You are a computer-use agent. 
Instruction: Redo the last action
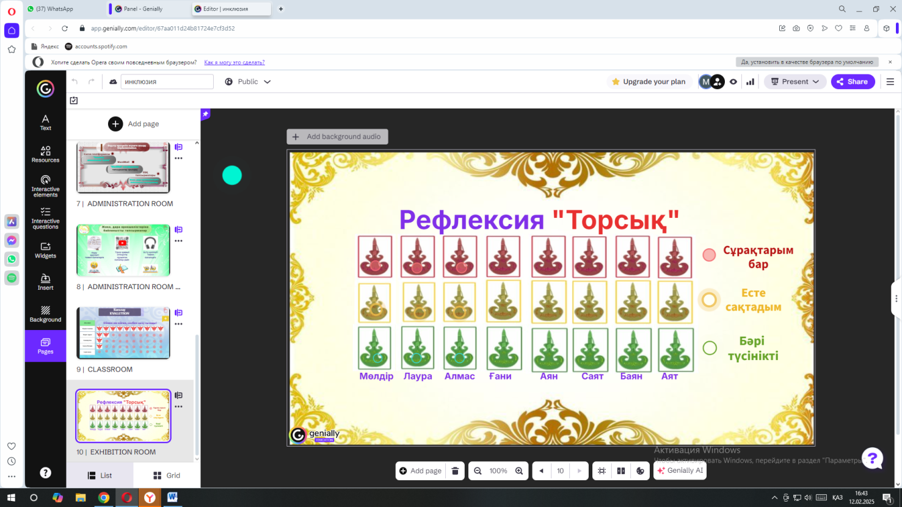coord(92,82)
